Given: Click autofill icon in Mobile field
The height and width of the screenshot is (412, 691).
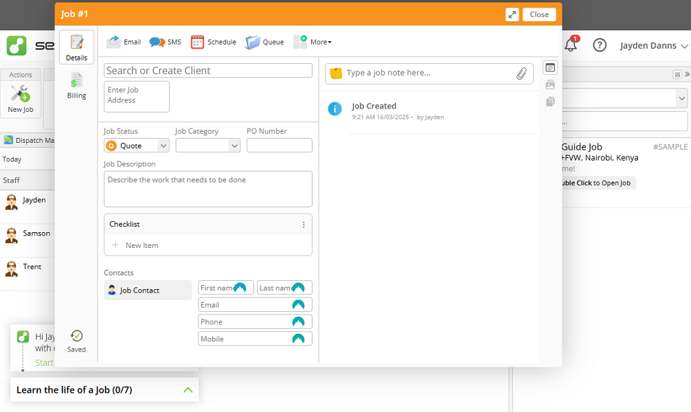Looking at the screenshot, I should 298,339.
